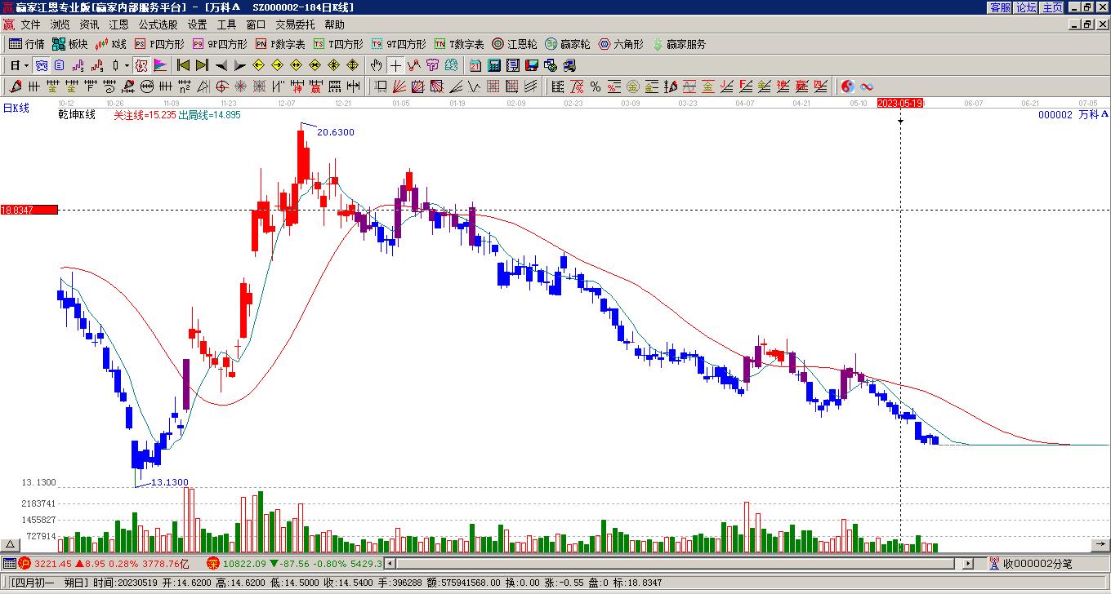The height and width of the screenshot is (594, 1111).
Task: Expand the 日 period dropdown arrow
Action: pyautogui.click(x=27, y=65)
